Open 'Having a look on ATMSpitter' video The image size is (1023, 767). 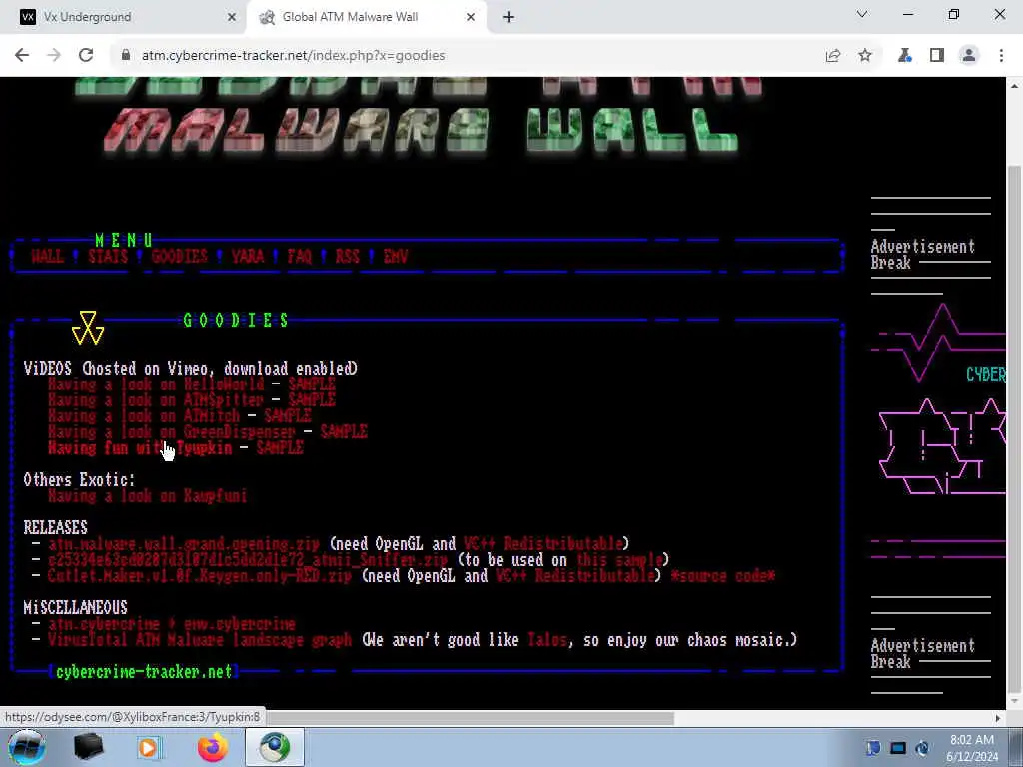point(156,399)
